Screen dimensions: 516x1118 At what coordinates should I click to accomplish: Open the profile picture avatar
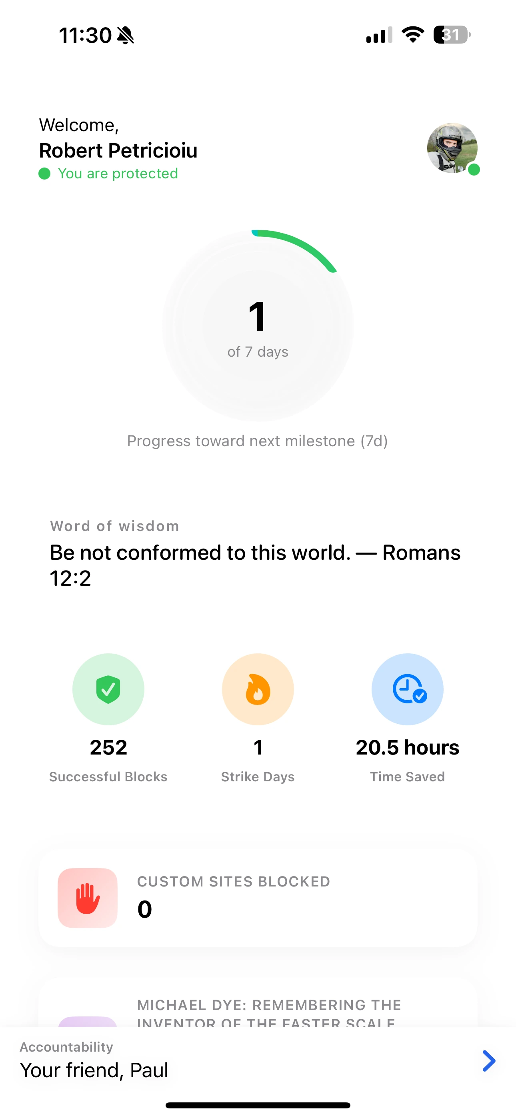pos(452,148)
